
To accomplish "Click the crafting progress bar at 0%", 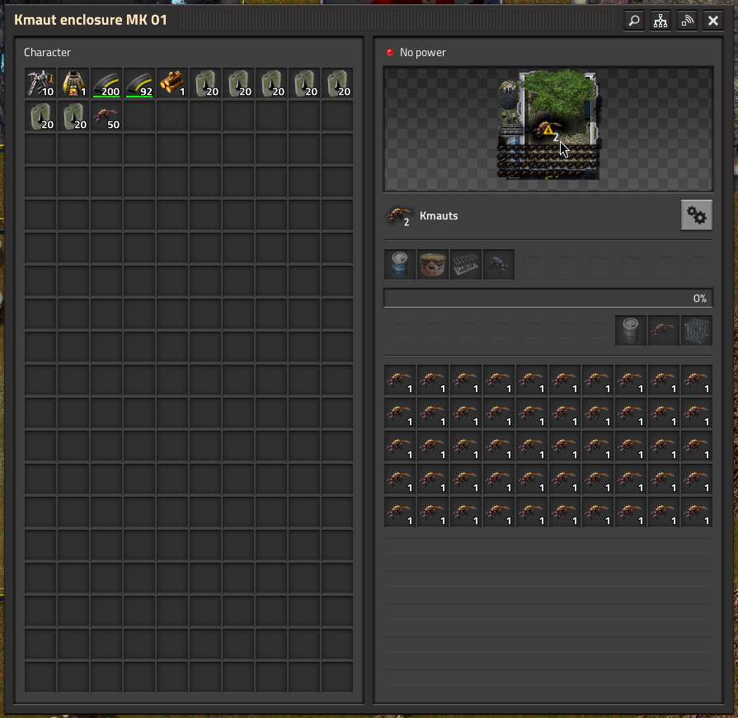I will pyautogui.click(x=548, y=297).
